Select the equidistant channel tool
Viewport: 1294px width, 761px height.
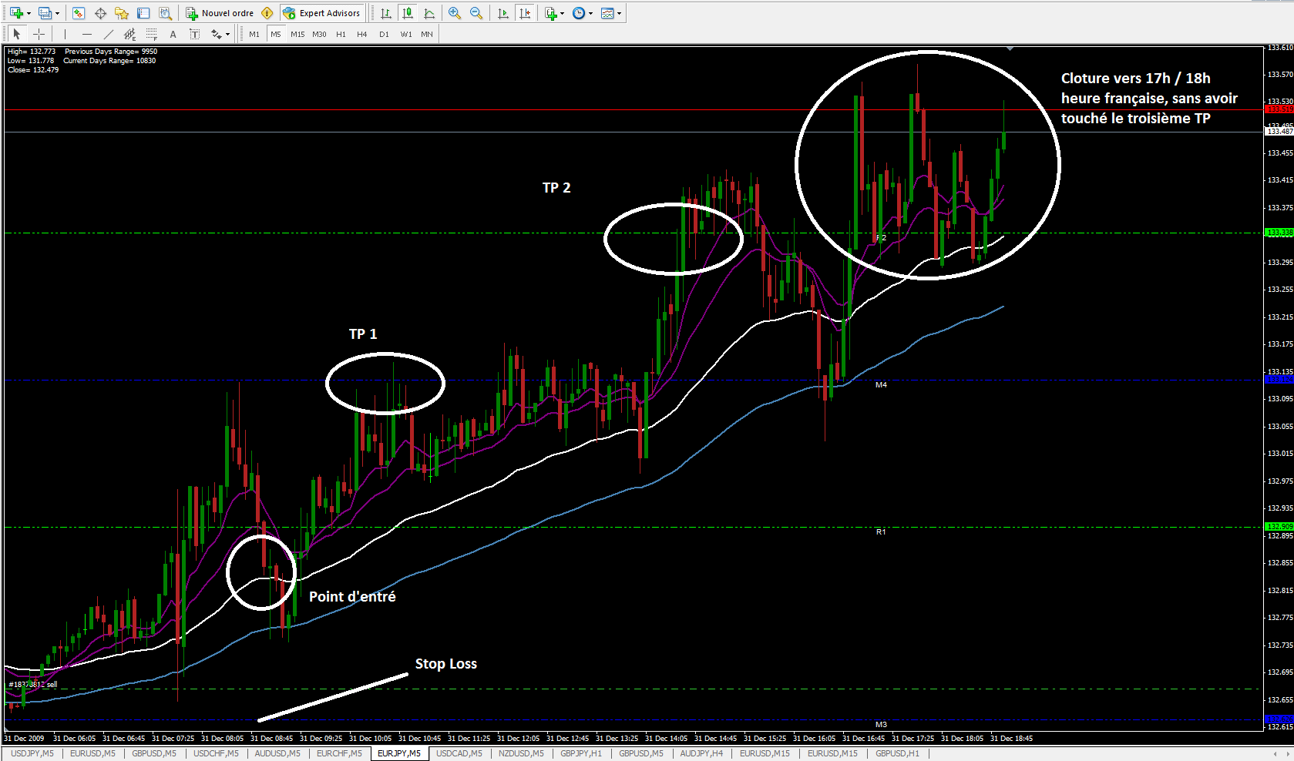(x=129, y=34)
